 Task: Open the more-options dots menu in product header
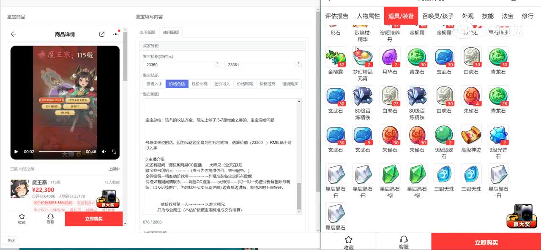pyautogui.click(x=115, y=34)
